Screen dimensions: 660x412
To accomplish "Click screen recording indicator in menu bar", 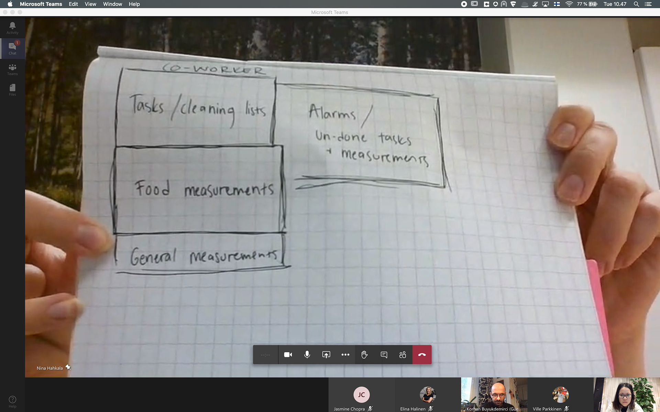I will coord(464,4).
